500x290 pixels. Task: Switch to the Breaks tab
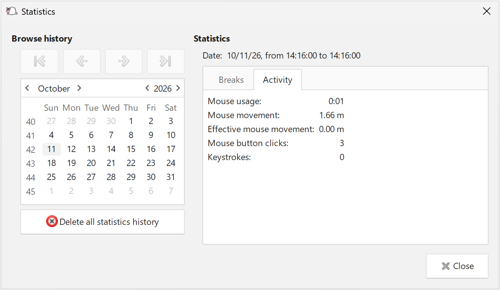(231, 80)
